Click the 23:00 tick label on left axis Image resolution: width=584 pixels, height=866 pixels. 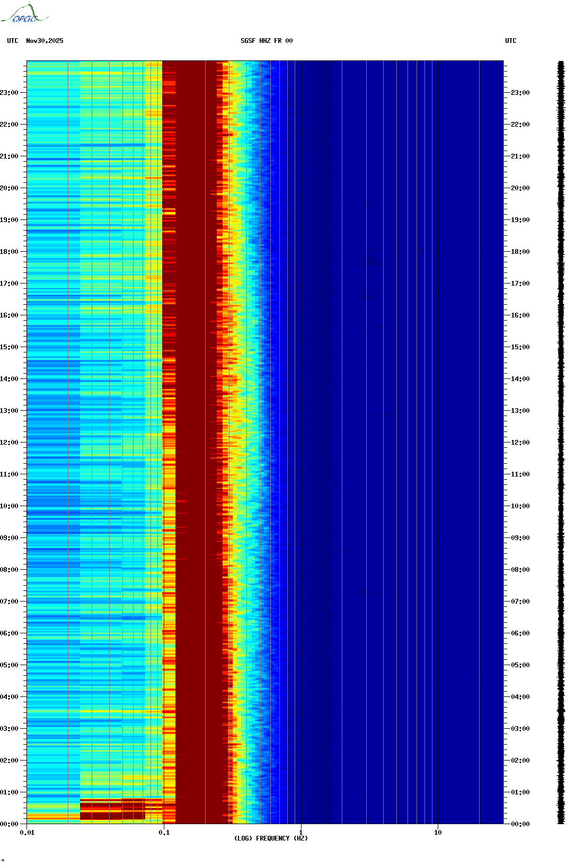(x=9, y=93)
